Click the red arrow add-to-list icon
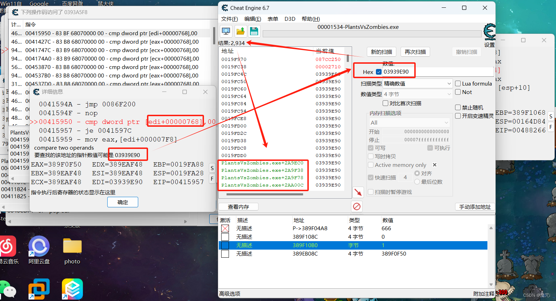 358,192
